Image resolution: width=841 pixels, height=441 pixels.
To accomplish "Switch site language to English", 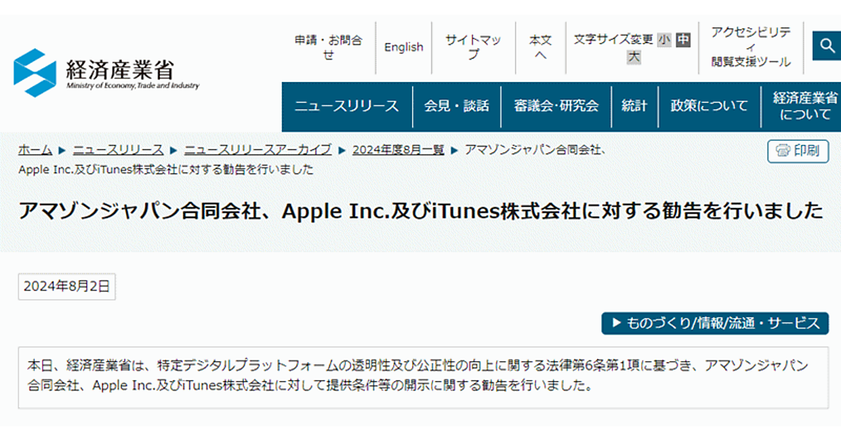I will 404,48.
